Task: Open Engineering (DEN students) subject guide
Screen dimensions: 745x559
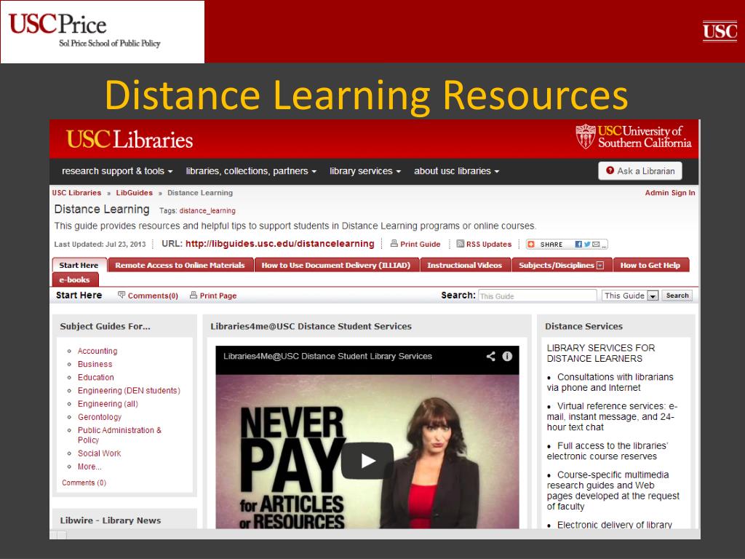Action: [129, 391]
